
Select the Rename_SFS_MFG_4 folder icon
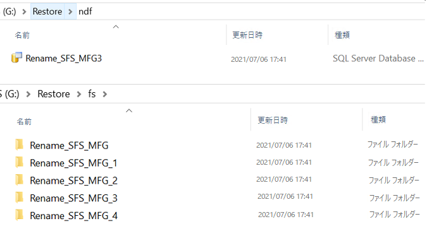pos(20,215)
